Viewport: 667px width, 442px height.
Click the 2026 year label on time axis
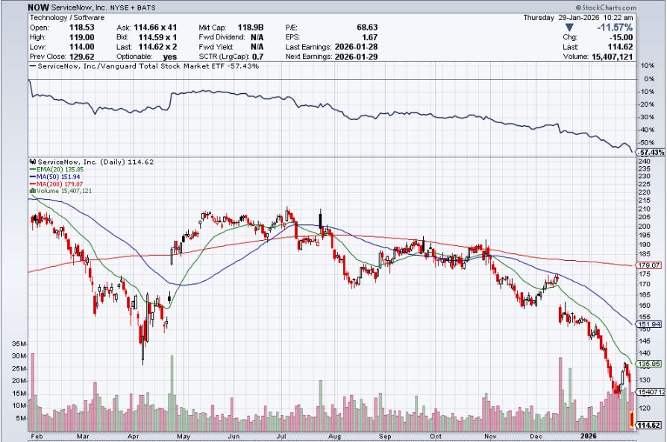[x=589, y=436]
